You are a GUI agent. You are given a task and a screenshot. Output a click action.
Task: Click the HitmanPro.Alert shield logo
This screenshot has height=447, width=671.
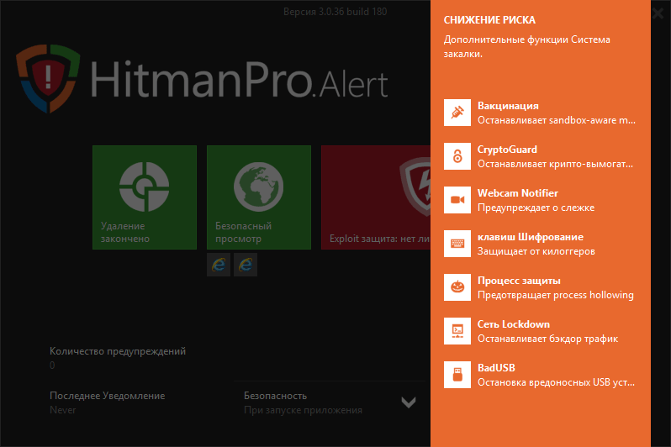48,79
